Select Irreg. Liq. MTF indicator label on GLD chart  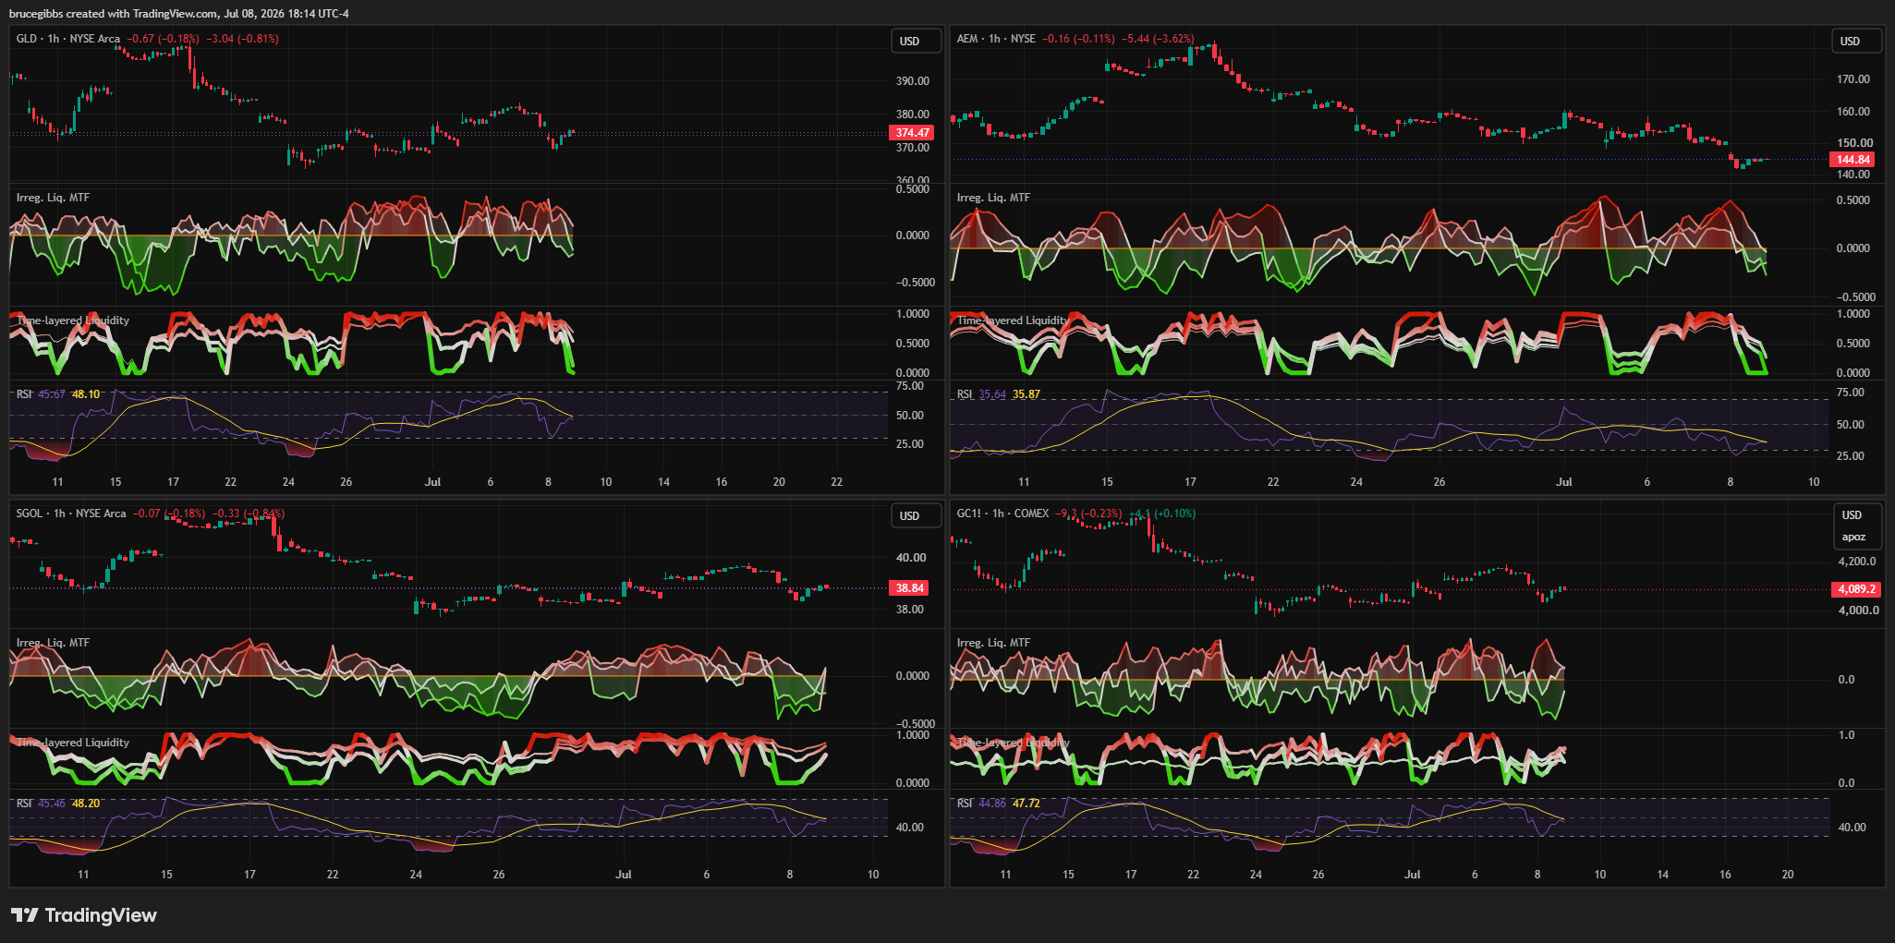point(53,198)
